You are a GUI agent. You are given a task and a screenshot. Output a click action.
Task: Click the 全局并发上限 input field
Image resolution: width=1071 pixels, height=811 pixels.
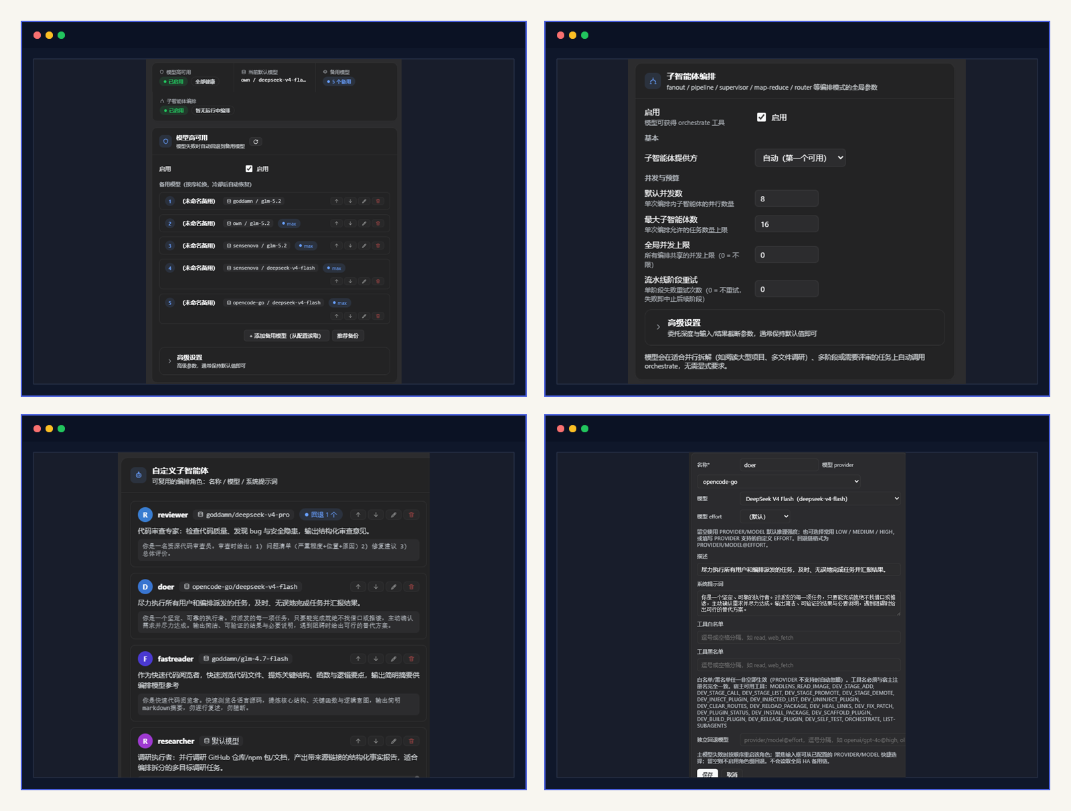point(787,255)
